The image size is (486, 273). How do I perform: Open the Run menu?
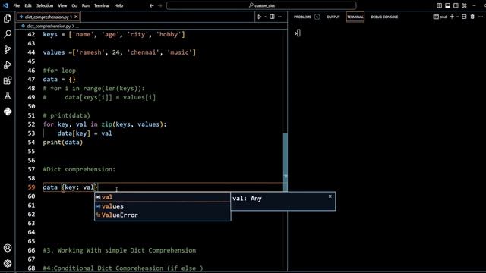pos(86,5)
